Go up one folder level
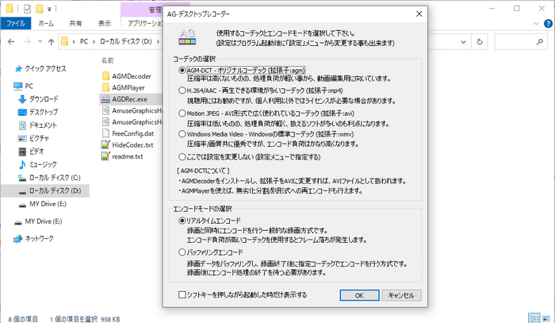Viewport: 555px width, 323px height. (x=52, y=42)
